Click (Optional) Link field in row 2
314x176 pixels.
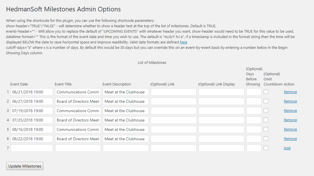174,101
